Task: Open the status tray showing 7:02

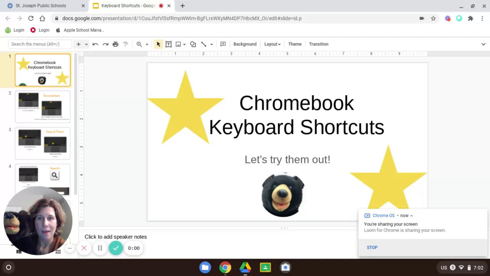Action: 462,268
